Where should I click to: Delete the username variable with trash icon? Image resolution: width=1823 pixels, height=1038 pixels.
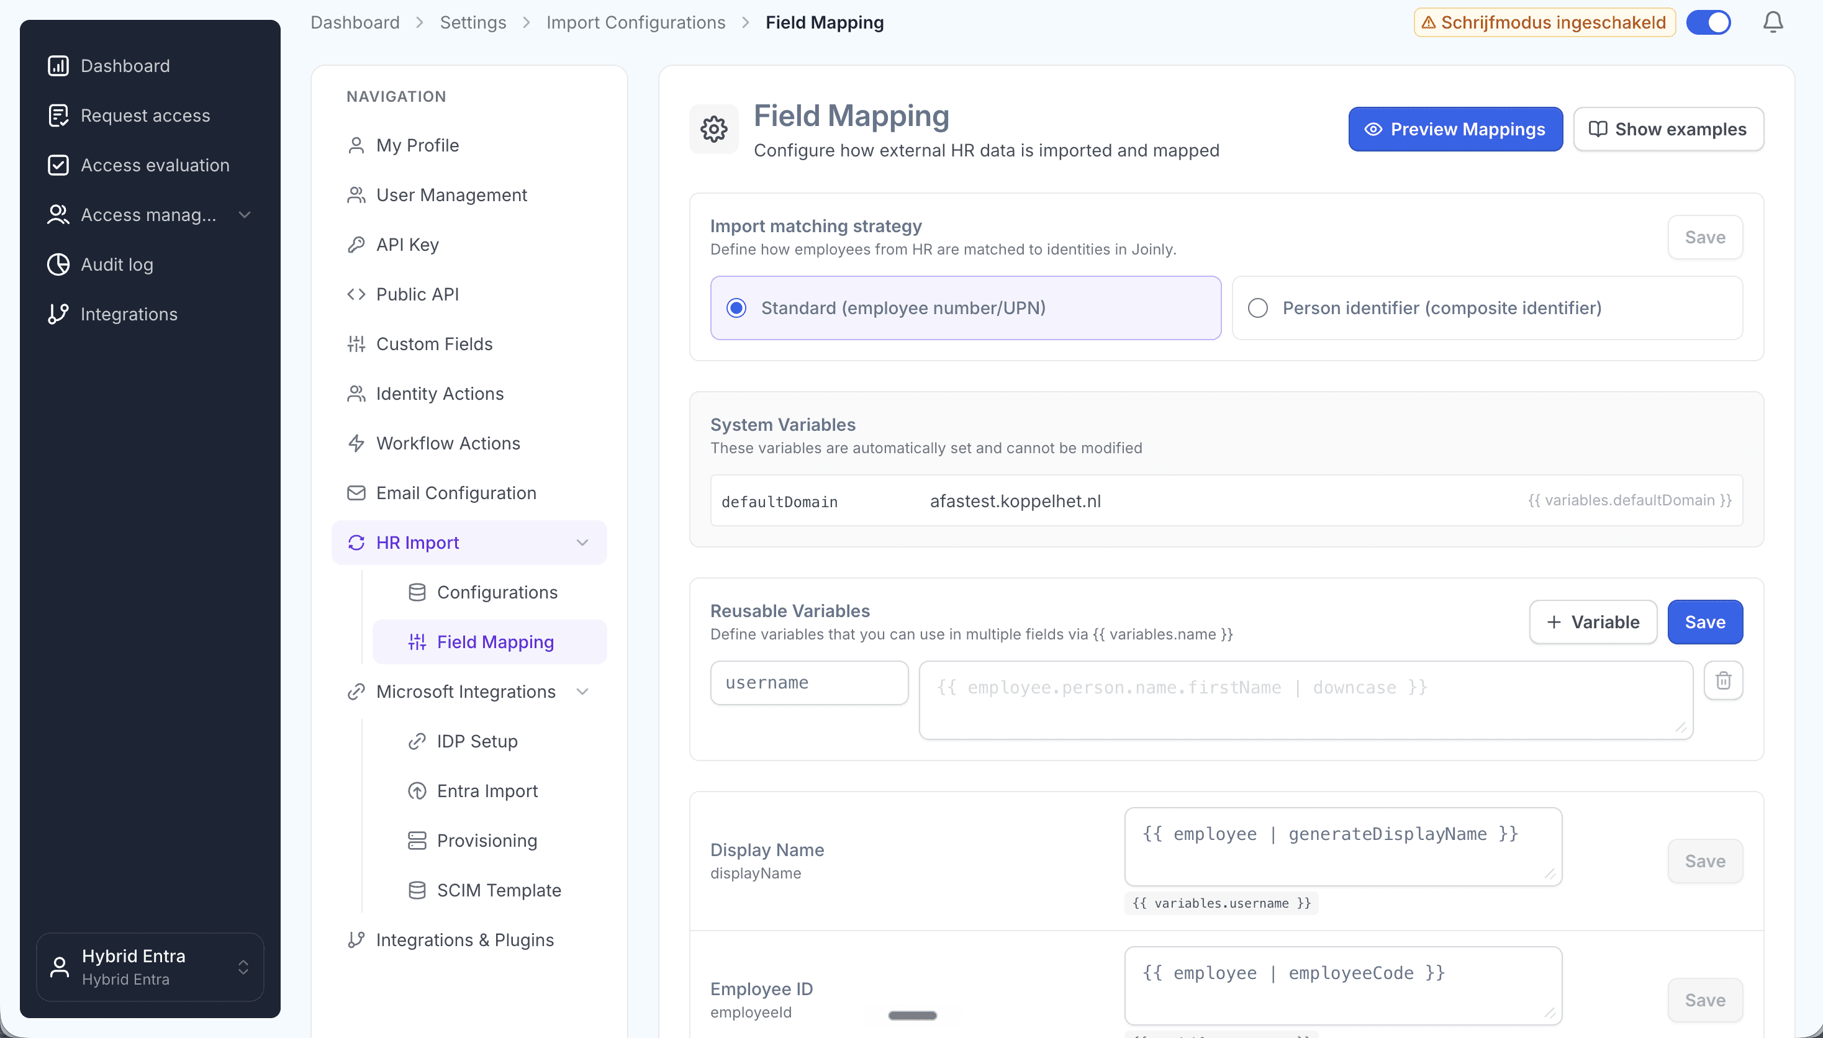1722,681
